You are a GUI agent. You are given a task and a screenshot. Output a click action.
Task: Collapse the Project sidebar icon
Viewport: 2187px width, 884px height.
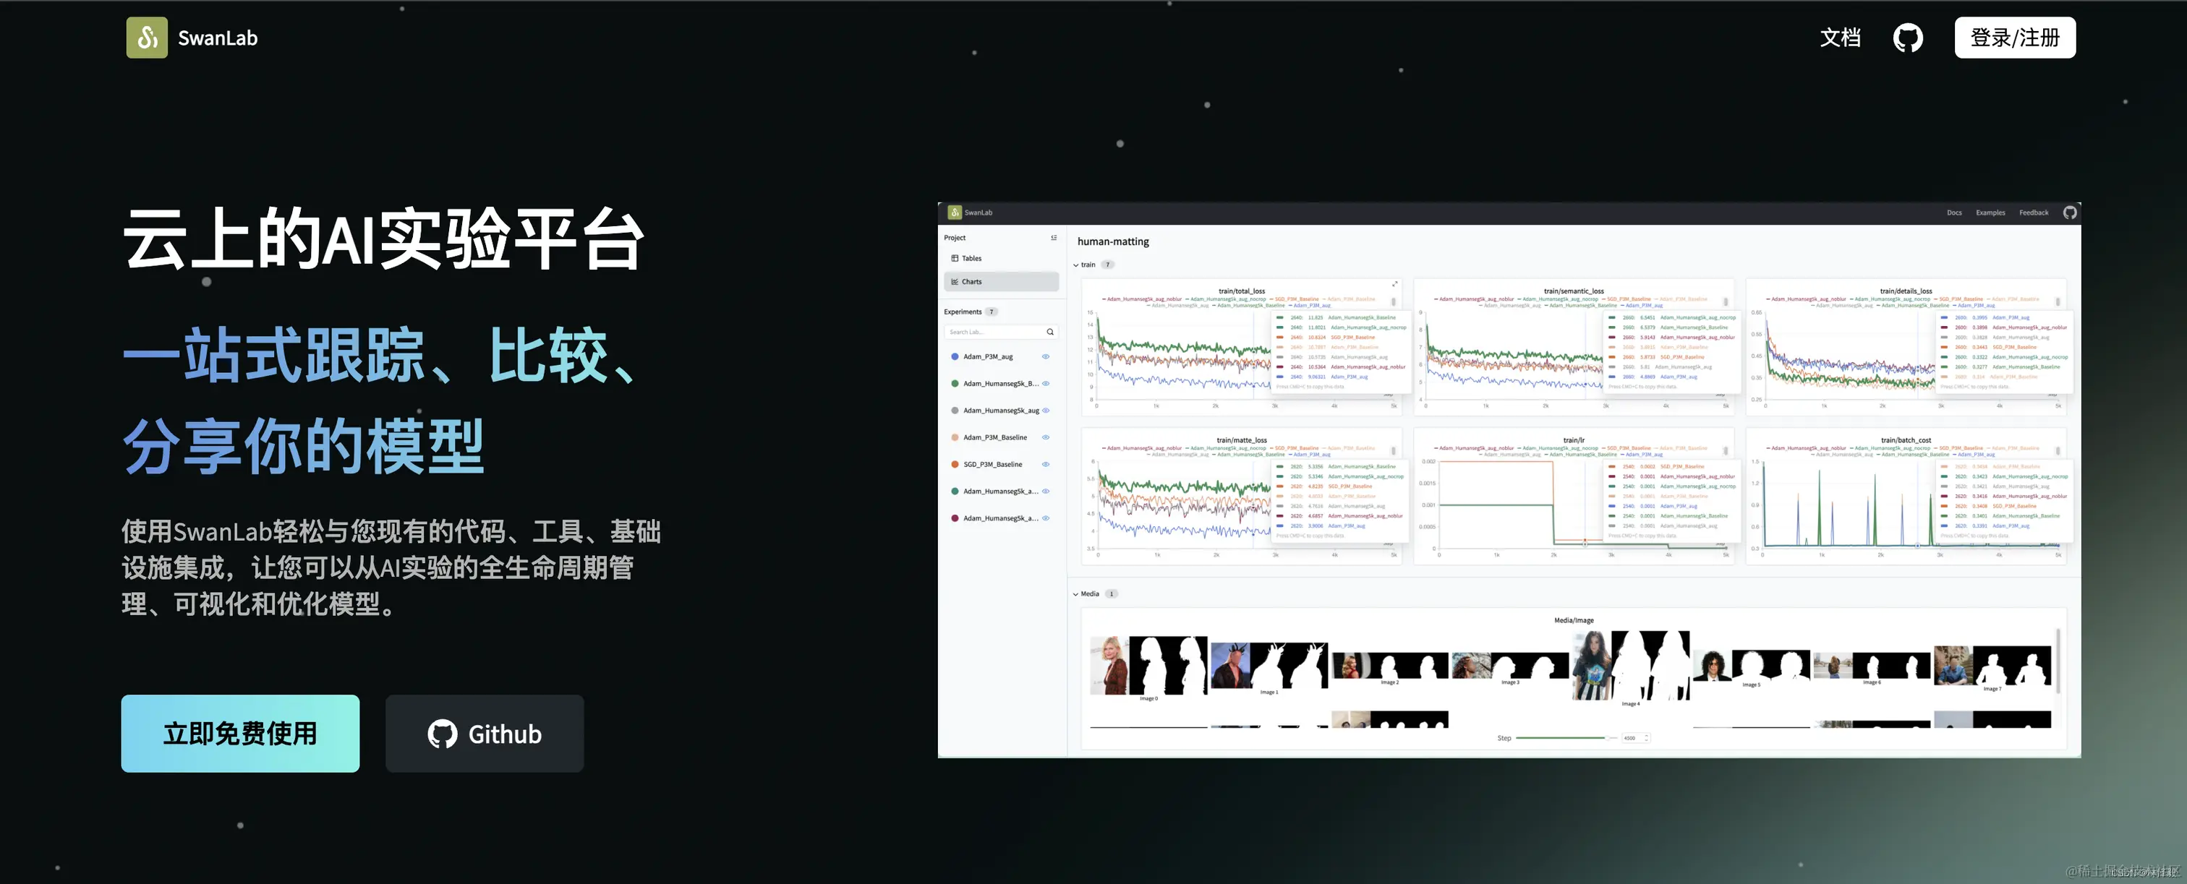pyautogui.click(x=1054, y=238)
